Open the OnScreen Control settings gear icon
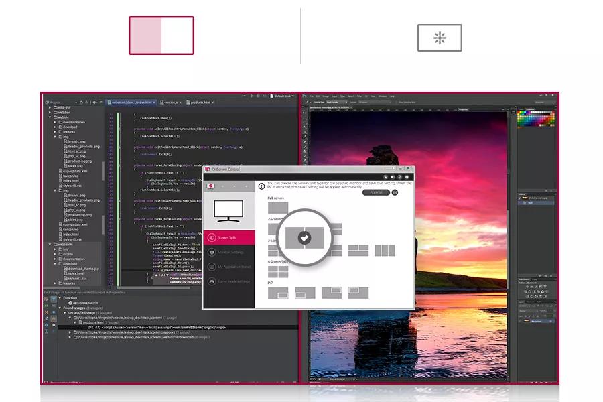 [406, 177]
